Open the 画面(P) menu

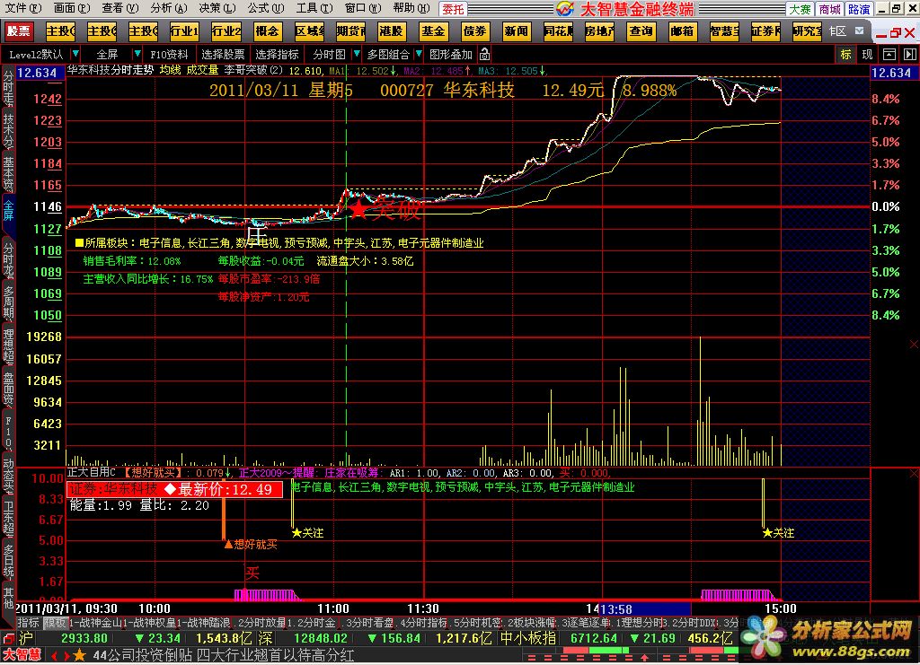[x=72, y=8]
